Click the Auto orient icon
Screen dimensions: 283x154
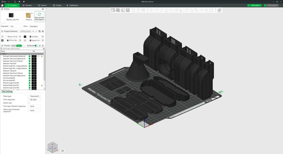(123, 10)
